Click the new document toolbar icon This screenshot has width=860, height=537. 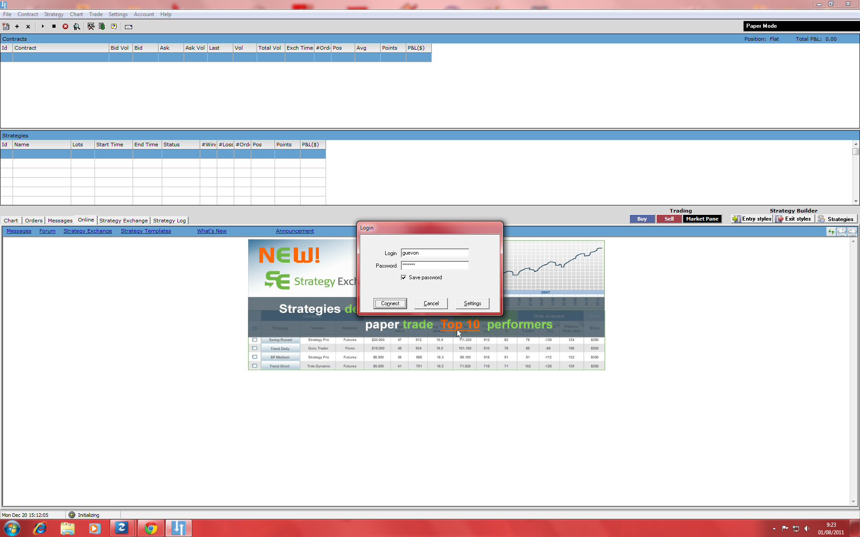[x=6, y=26]
